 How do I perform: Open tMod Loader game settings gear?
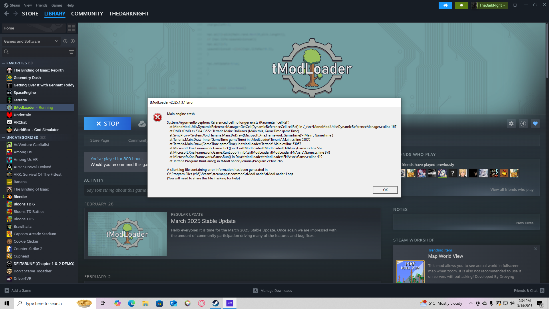click(x=511, y=124)
